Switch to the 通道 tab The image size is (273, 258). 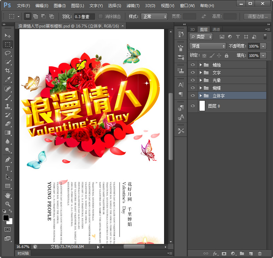click(x=216, y=29)
